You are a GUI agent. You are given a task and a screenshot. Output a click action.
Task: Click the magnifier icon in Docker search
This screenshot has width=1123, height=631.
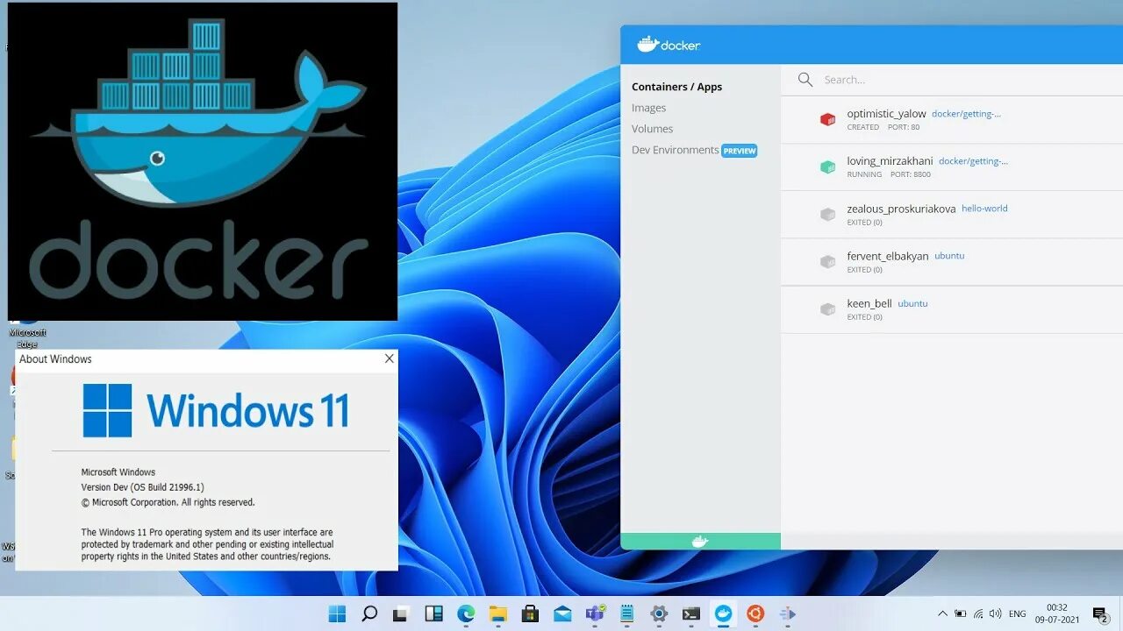coord(805,80)
